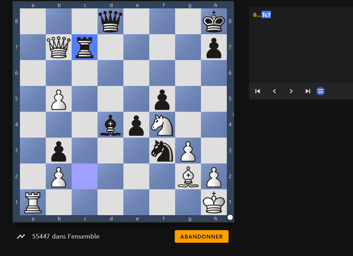Click the Tc7 move in the move list
Image resolution: width=353 pixels, height=256 pixels.
pyautogui.click(x=266, y=15)
